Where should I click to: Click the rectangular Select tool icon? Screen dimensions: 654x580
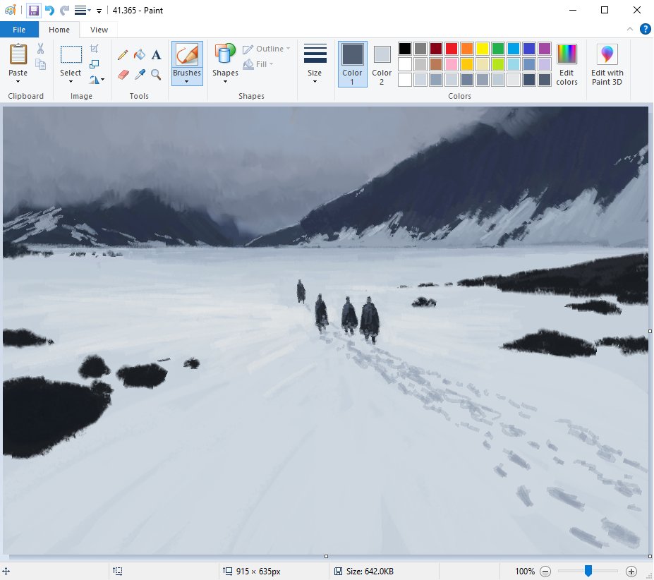(x=71, y=54)
